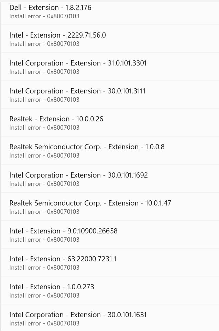Click error status under Intel Corporation 31.0.101.3301

tap(44, 72)
